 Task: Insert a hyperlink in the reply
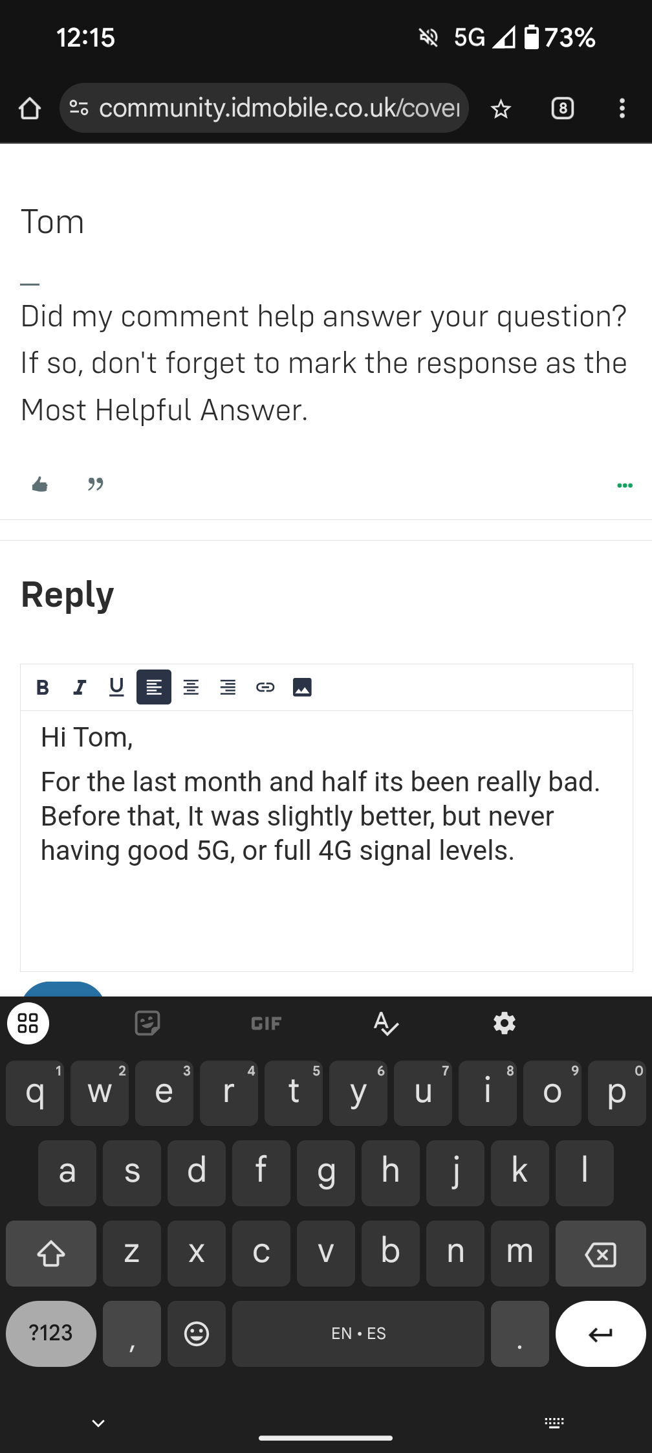[265, 687]
